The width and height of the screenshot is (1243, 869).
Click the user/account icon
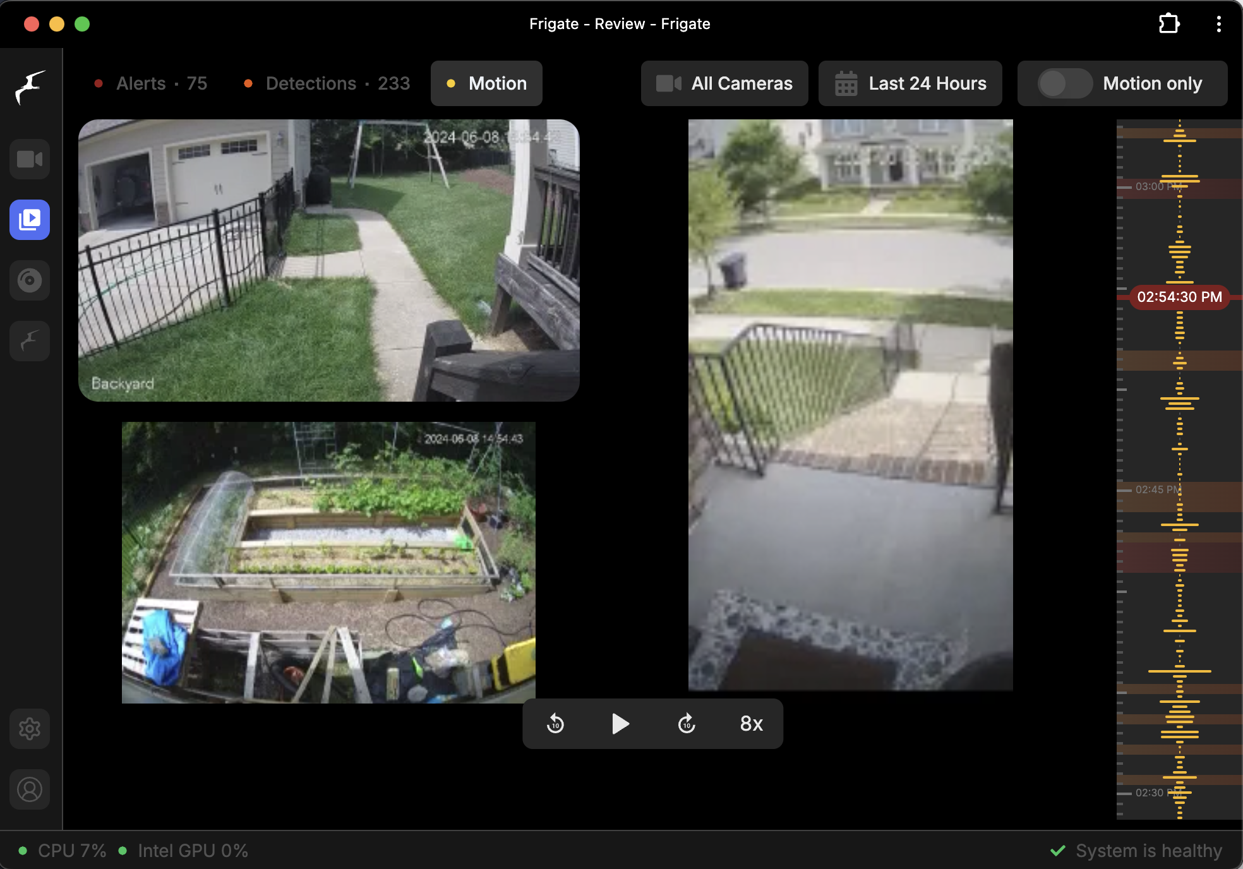click(x=29, y=789)
